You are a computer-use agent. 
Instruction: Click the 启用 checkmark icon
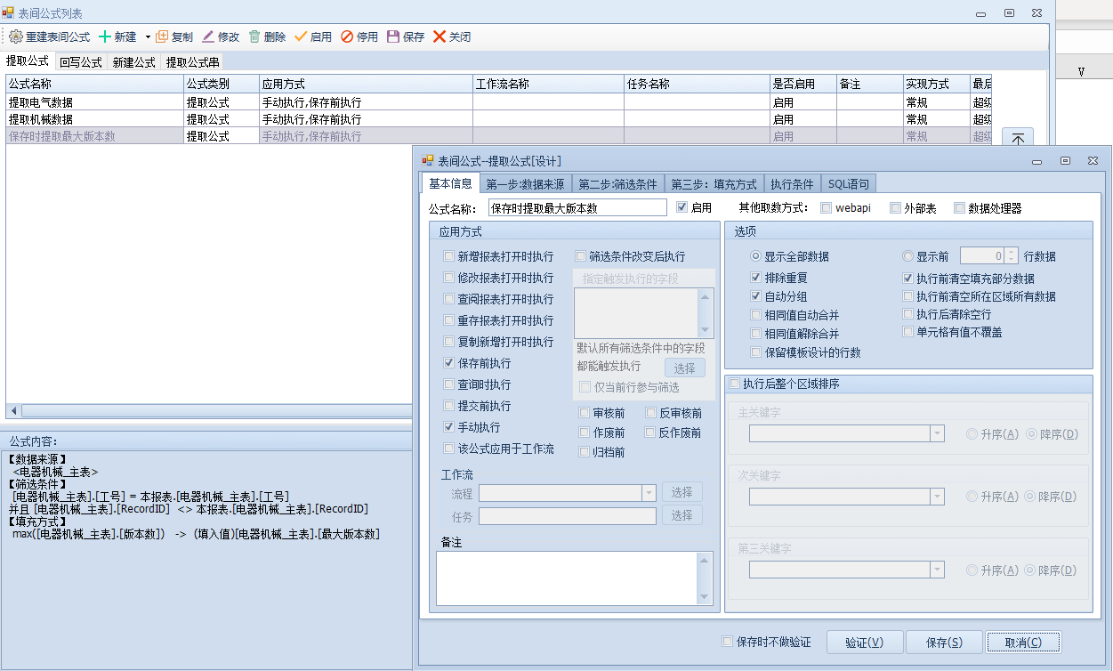coord(301,37)
